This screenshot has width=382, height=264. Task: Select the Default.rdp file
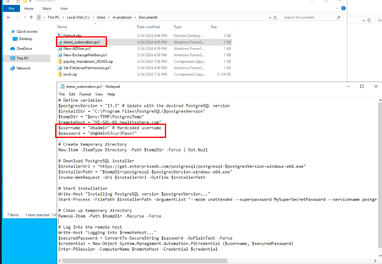pos(72,35)
